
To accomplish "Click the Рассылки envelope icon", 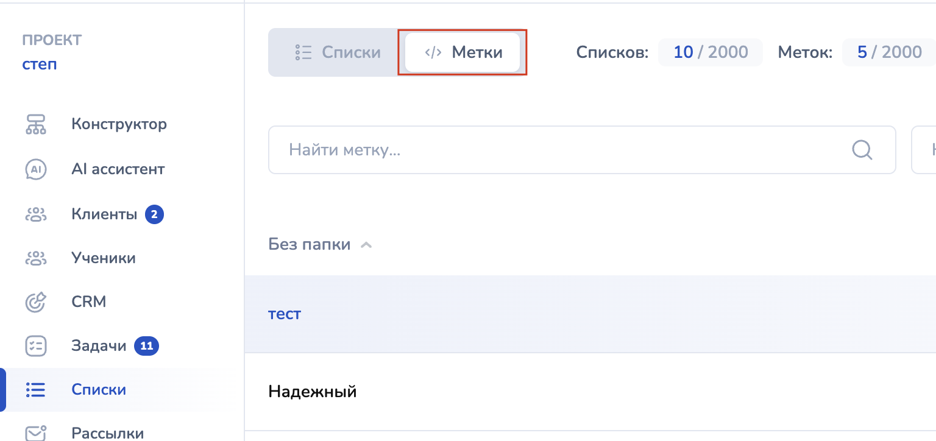I will pyautogui.click(x=36, y=432).
